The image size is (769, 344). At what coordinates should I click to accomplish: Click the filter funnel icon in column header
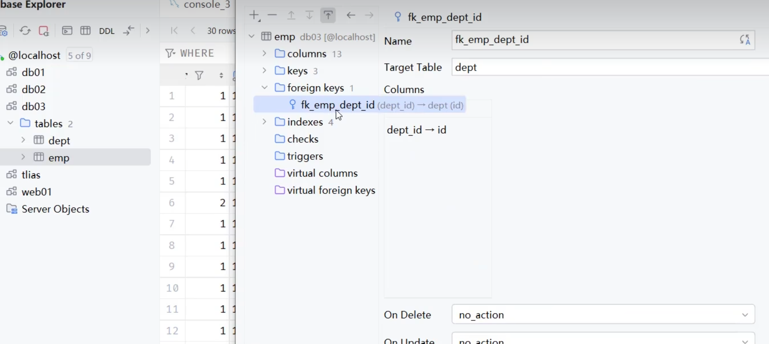pyautogui.click(x=199, y=76)
